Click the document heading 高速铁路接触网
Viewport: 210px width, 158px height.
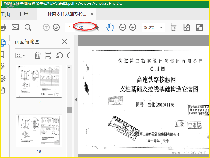point(156,80)
